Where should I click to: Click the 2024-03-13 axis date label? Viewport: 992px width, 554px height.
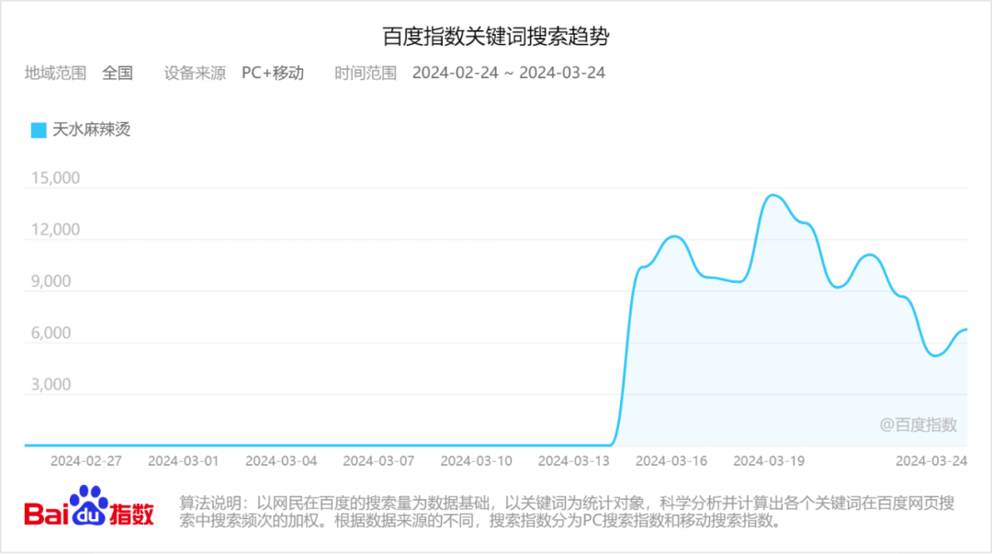[x=574, y=461]
